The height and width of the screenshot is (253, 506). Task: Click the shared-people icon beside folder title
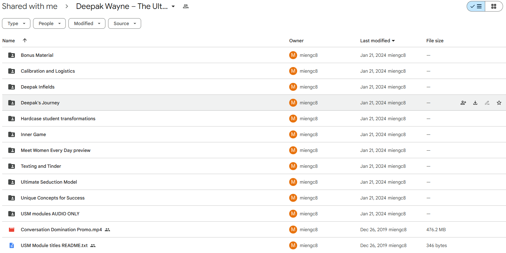(186, 6)
